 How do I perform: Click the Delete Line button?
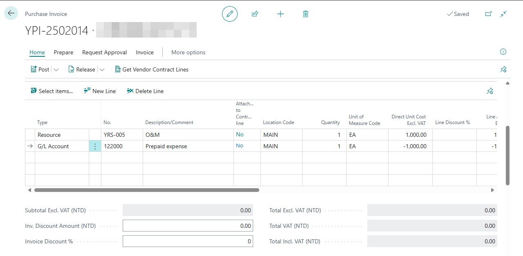[145, 91]
